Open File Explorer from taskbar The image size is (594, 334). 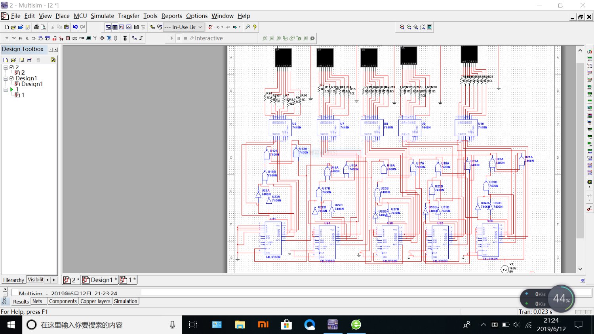[x=240, y=325]
